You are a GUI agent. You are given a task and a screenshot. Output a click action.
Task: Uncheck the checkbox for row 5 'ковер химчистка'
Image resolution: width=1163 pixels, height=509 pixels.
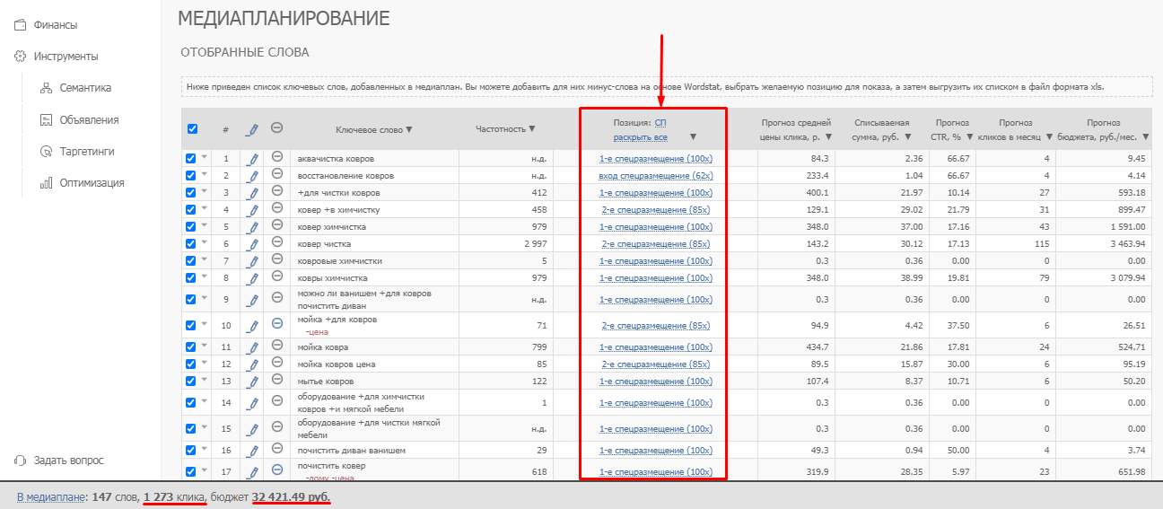pos(190,227)
